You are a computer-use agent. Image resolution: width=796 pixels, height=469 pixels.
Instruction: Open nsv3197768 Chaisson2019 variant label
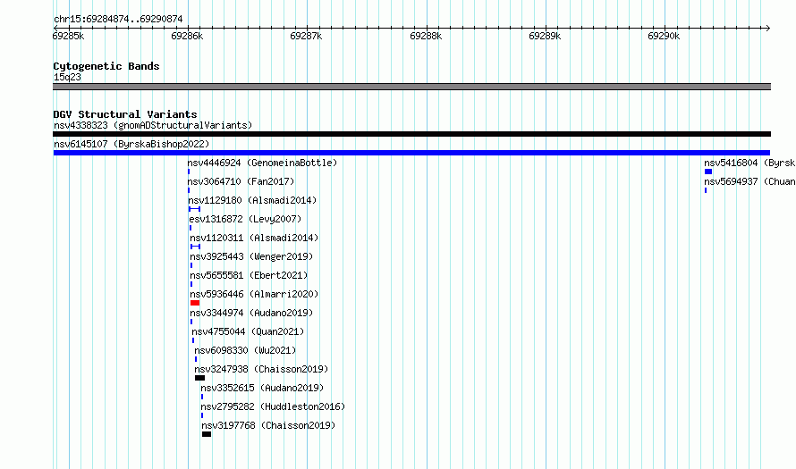point(268,425)
